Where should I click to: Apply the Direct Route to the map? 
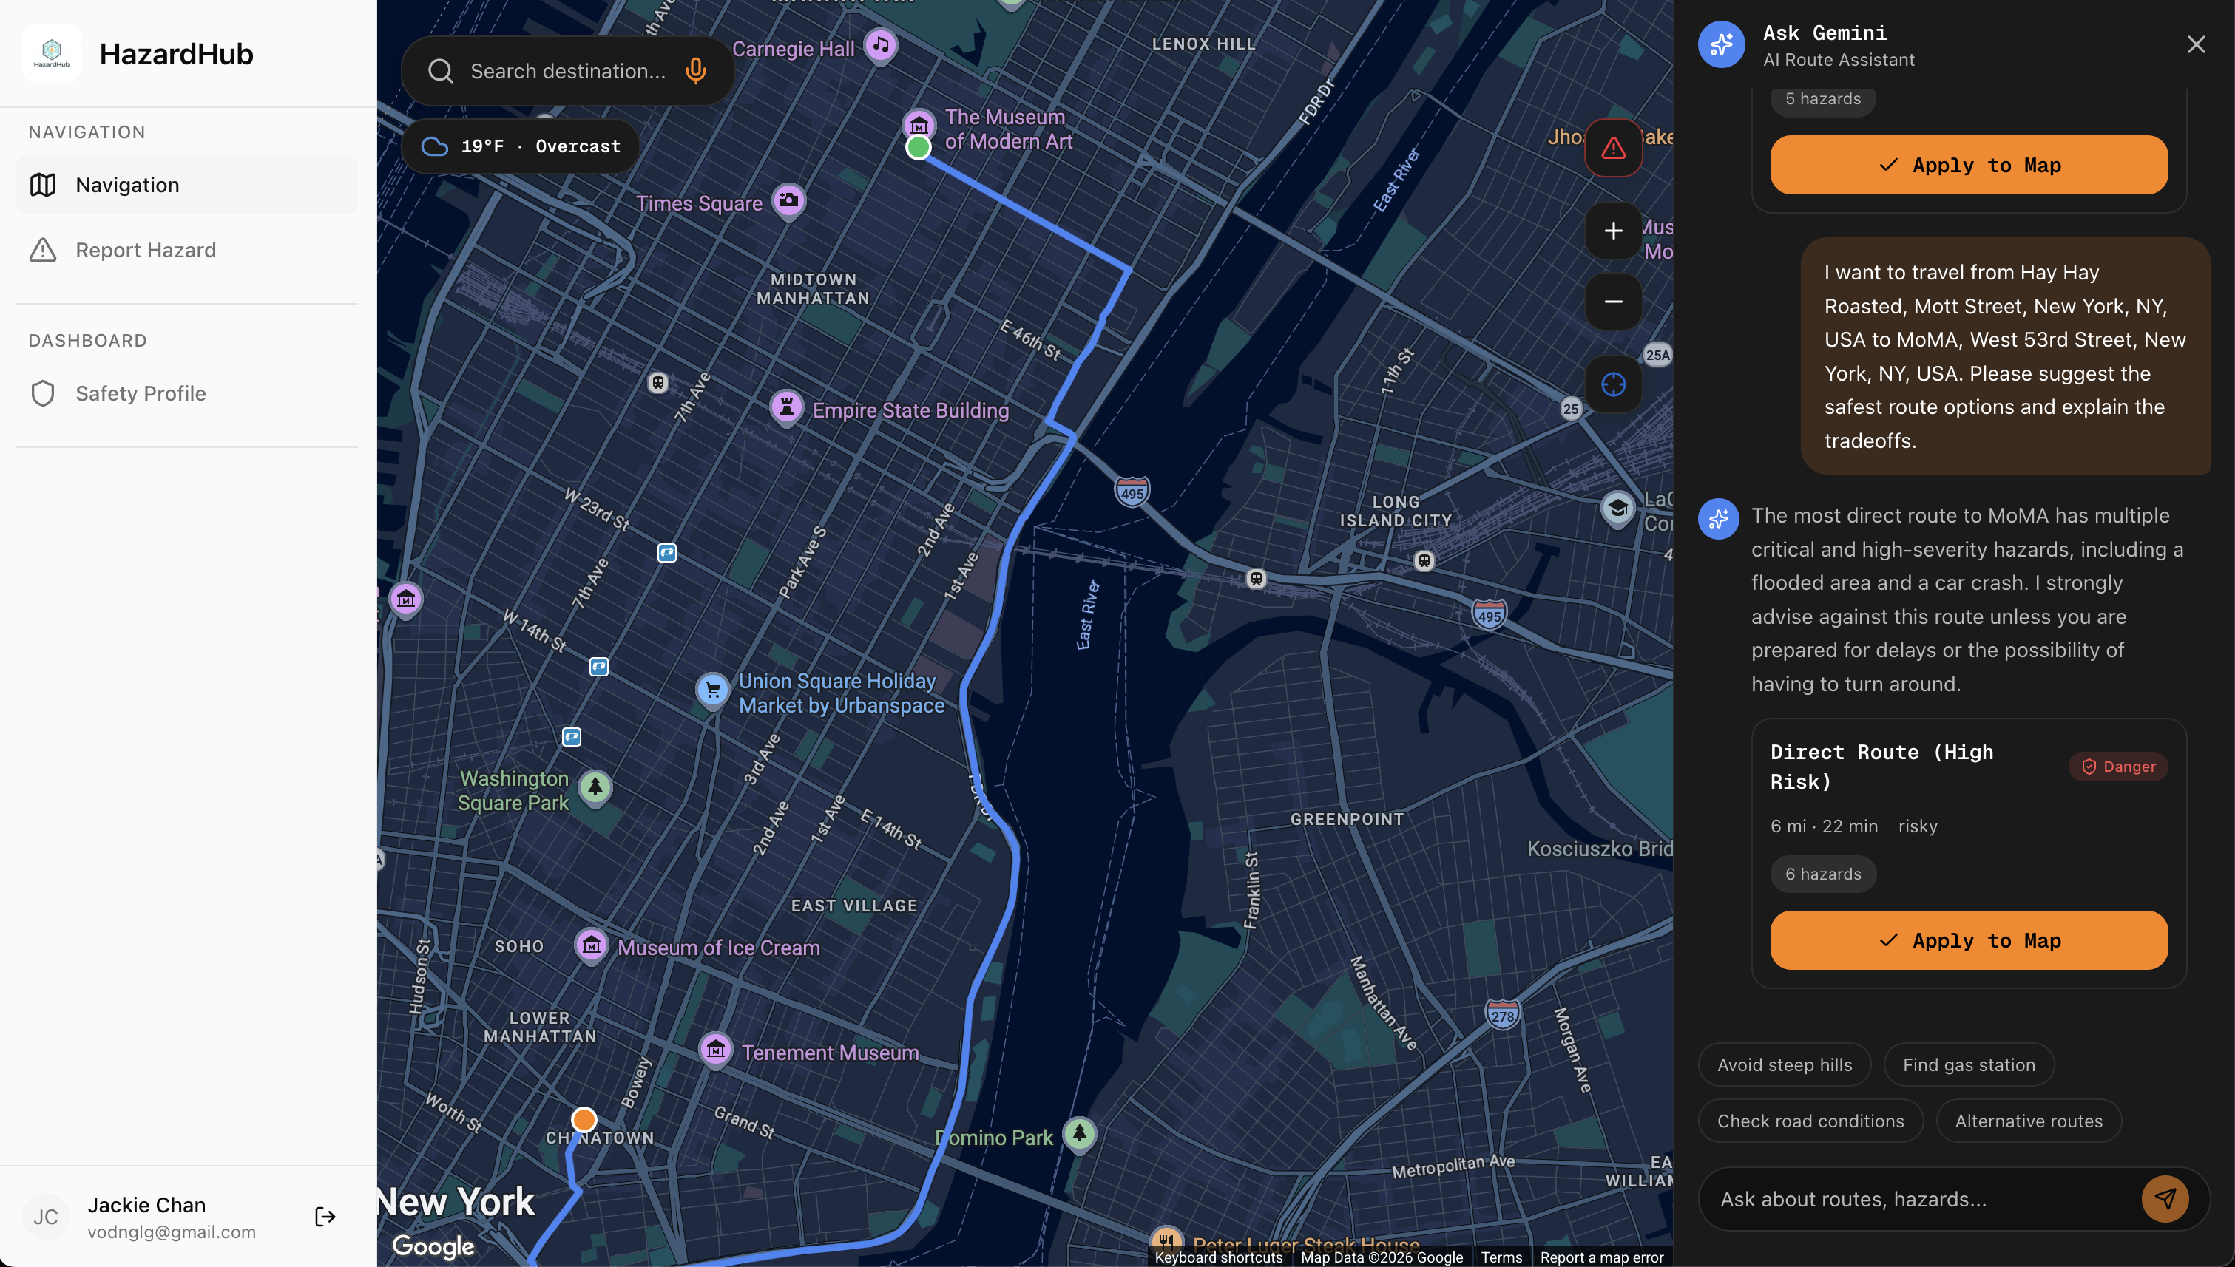(1968, 941)
